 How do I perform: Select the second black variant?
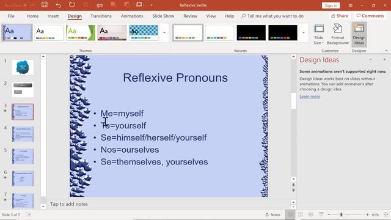(x=283, y=32)
